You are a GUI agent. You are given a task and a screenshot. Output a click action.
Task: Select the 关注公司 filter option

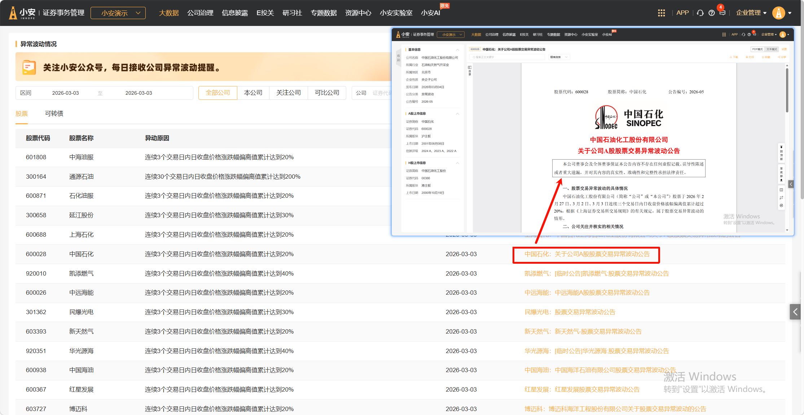click(x=288, y=93)
